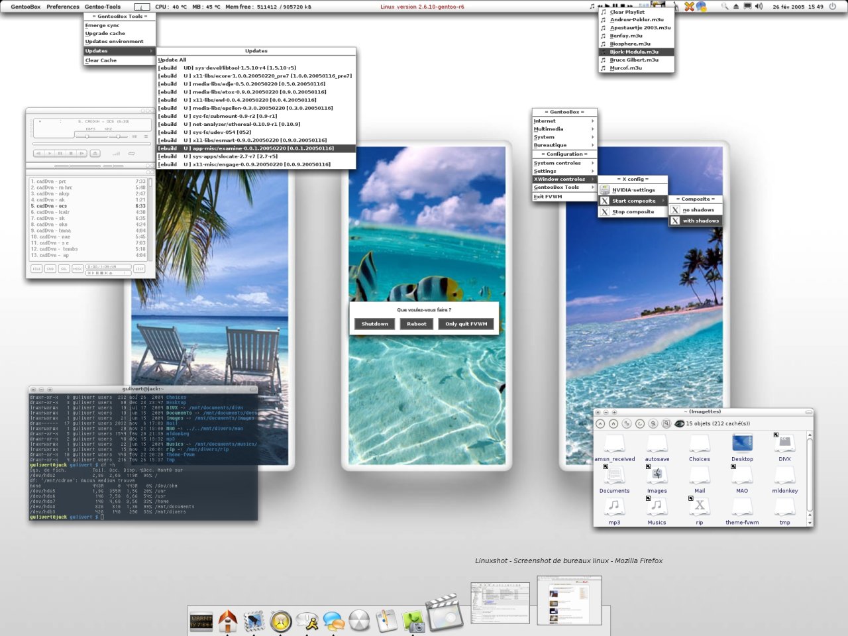Open the home folder icon in the dock
Image resolution: width=848 pixels, height=636 pixels.
227,621
